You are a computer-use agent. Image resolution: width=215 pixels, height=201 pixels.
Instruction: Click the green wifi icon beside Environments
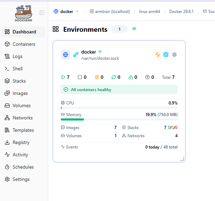(134, 29)
